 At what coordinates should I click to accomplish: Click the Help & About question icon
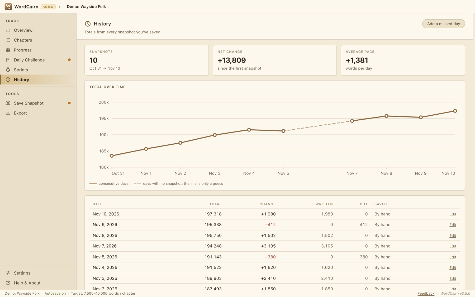[x=8, y=283]
